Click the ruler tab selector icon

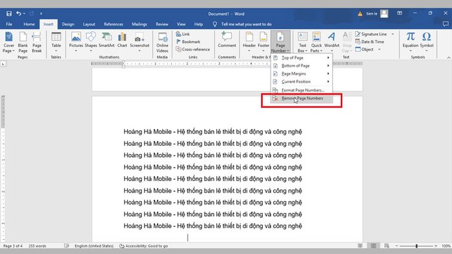click(x=3, y=64)
